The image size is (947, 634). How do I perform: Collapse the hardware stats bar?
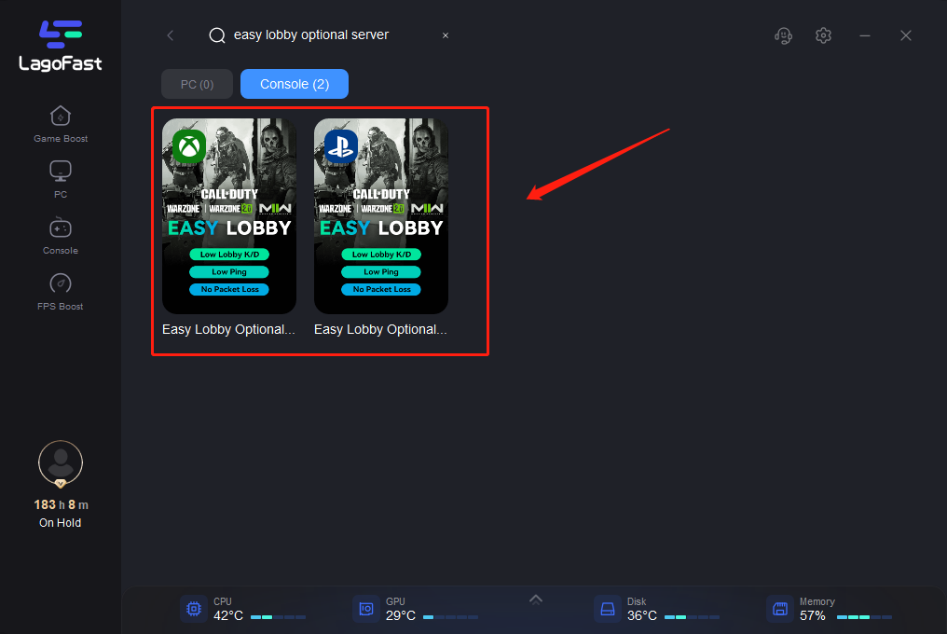tap(536, 600)
